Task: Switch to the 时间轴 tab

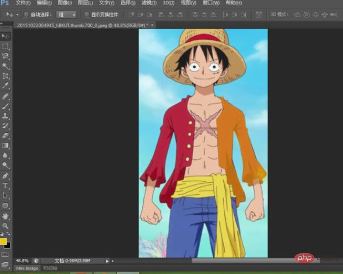Action: (50, 268)
